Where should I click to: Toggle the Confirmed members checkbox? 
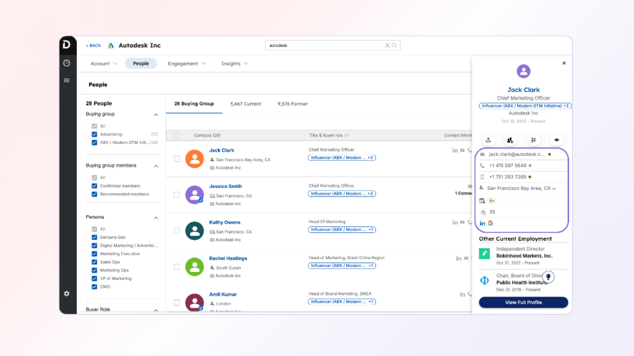coord(94,186)
